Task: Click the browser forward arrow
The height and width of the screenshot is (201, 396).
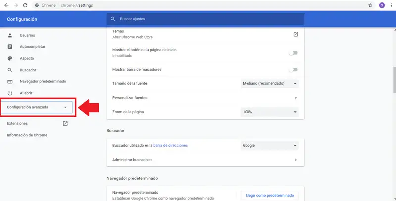Action: [x=16, y=5]
